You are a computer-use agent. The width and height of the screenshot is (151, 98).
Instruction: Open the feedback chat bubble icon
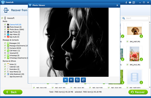click(130, 3)
